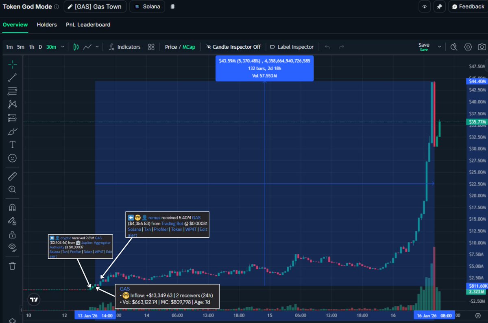Redo the last chart action
The height and width of the screenshot is (323, 488).
pyautogui.click(x=341, y=47)
